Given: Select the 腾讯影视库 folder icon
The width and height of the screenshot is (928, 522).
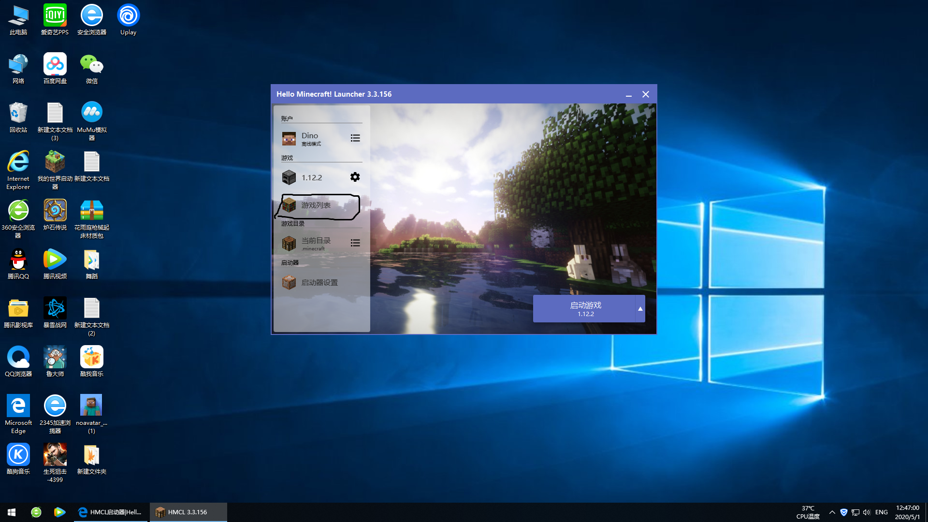Looking at the screenshot, I should click(x=18, y=313).
